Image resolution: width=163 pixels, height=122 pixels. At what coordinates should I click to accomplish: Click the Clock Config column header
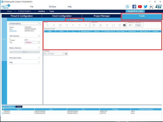pyautogui.click(x=120, y=31)
